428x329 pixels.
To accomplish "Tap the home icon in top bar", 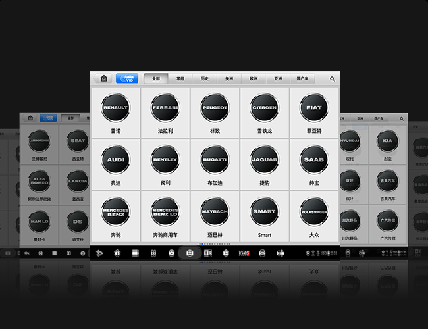I will [103, 78].
